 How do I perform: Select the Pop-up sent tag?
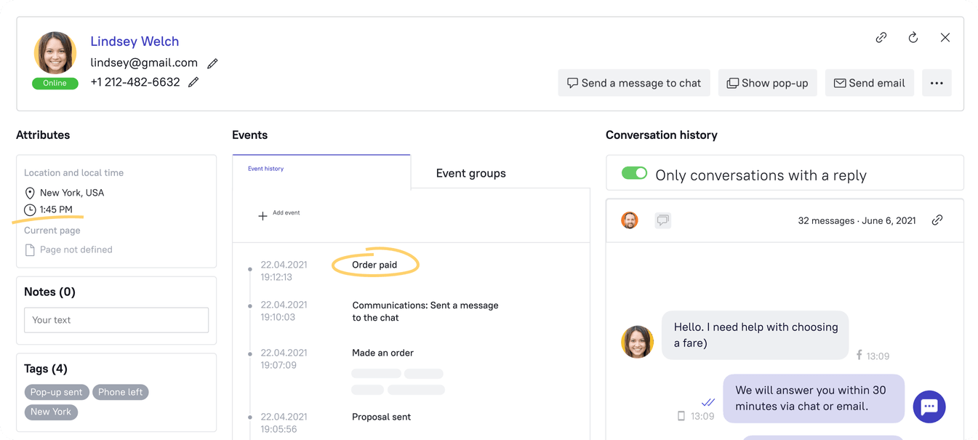(57, 392)
